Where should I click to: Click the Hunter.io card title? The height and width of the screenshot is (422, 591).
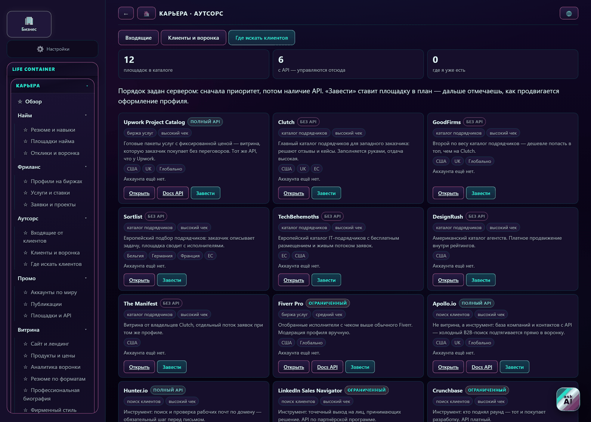135,390
